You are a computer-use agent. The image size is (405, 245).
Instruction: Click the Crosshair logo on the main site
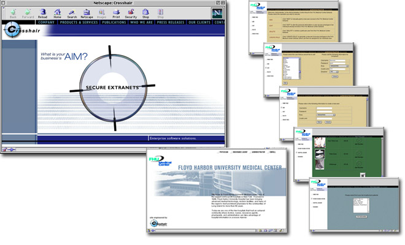click(x=21, y=30)
